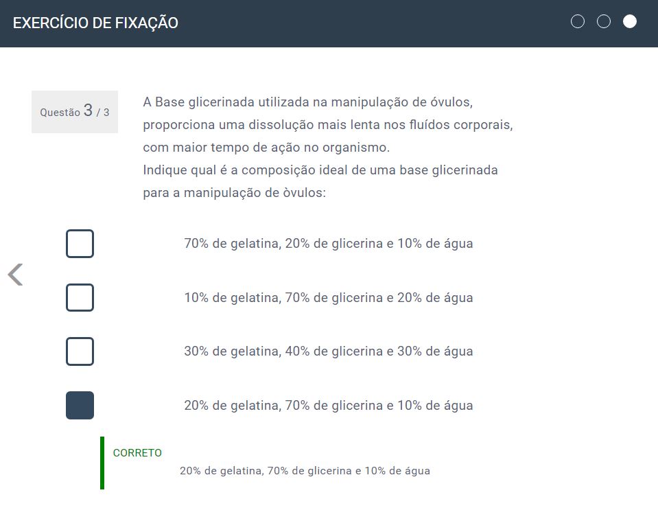Click the line 'com maior tempo de ação no organismo'
Image resolution: width=658 pixels, height=532 pixels.
tap(266, 147)
